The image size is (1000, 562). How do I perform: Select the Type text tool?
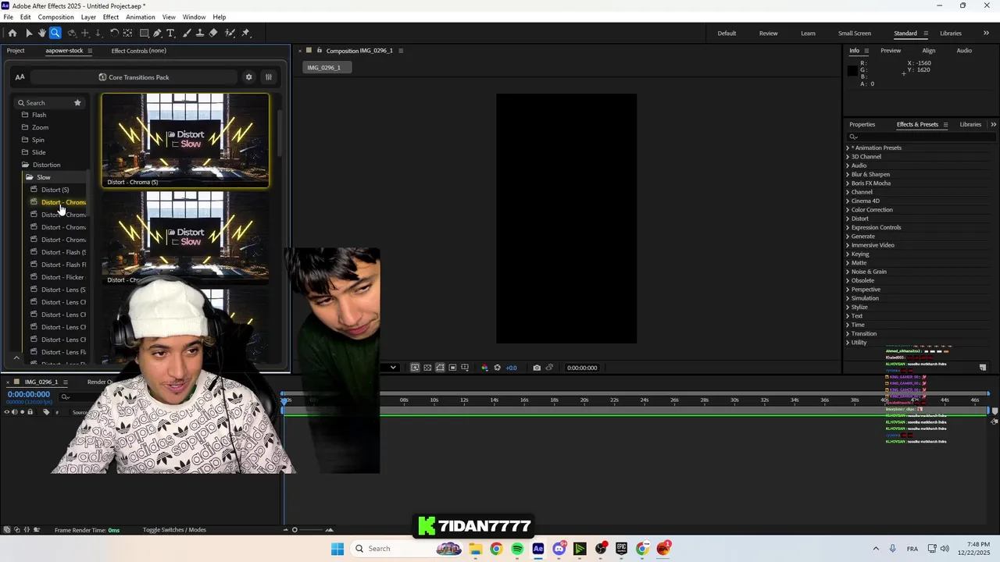171,33
